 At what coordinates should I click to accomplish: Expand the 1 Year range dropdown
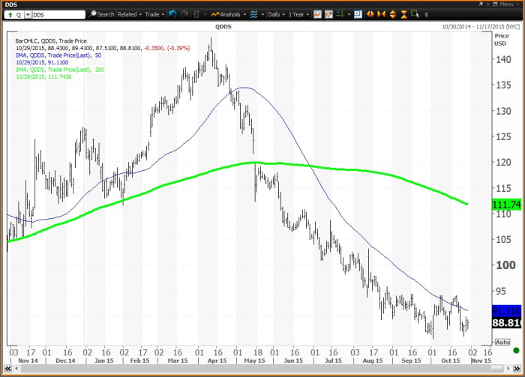[x=299, y=14]
